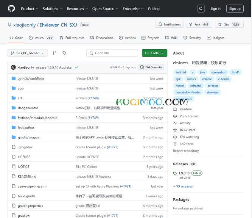Open the search magnifier in header
The width and height of the screenshot is (252, 218).
tap(201, 9)
